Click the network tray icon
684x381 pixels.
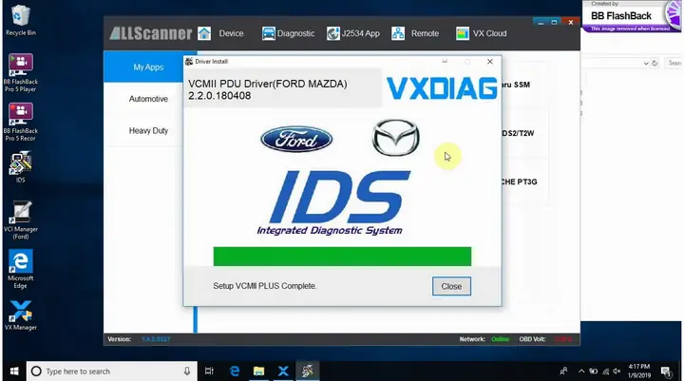tap(605, 371)
